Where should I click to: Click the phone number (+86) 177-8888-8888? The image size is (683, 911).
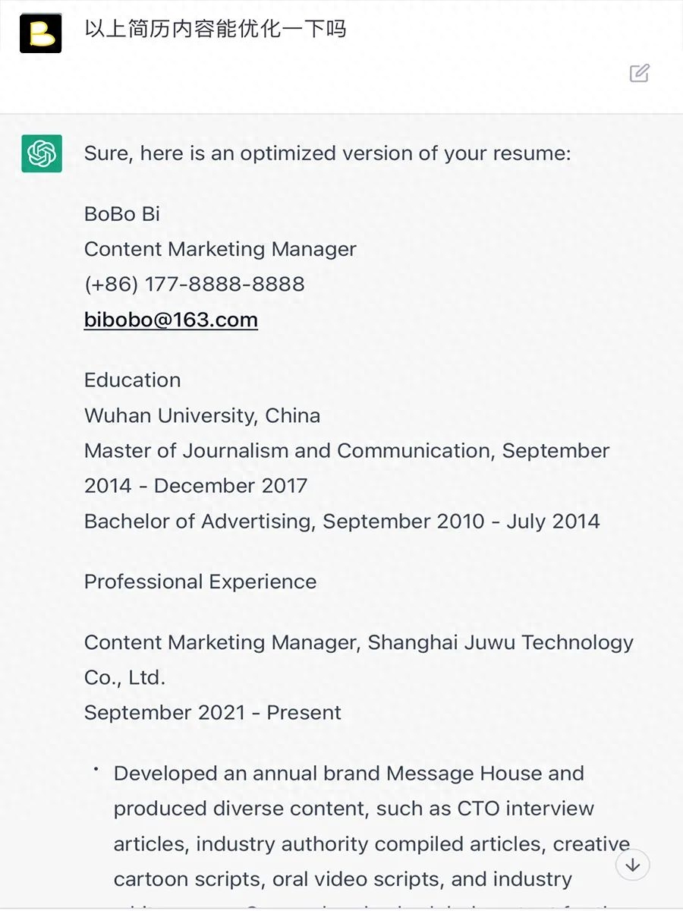(194, 284)
